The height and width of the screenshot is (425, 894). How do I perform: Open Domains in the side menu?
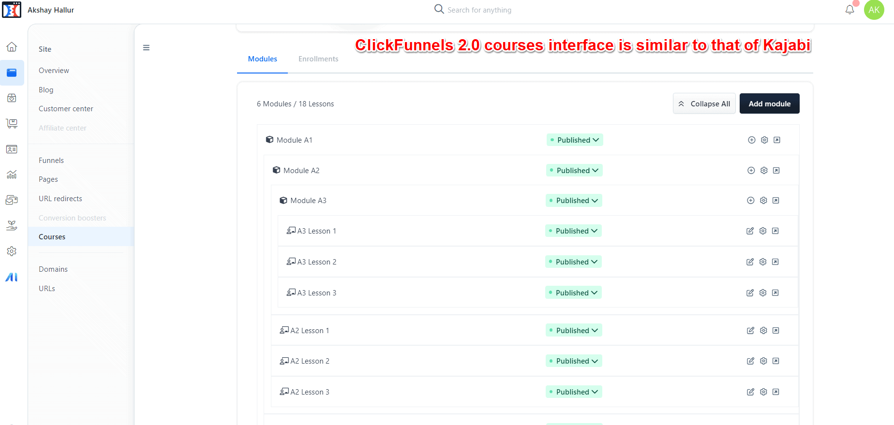coord(53,269)
